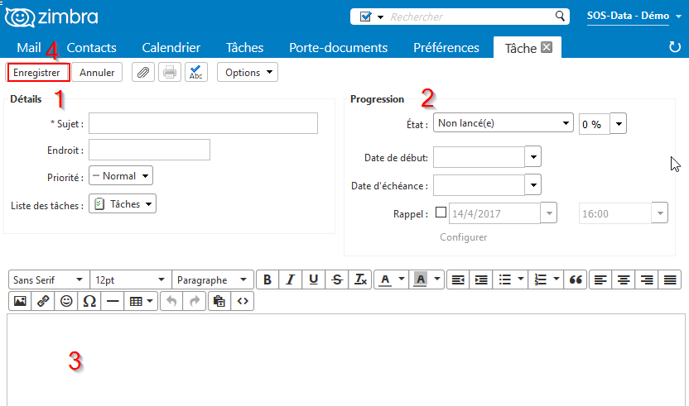Image resolution: width=689 pixels, height=406 pixels.
Task: Apply blockquote formatting with quote icon
Action: [576, 279]
